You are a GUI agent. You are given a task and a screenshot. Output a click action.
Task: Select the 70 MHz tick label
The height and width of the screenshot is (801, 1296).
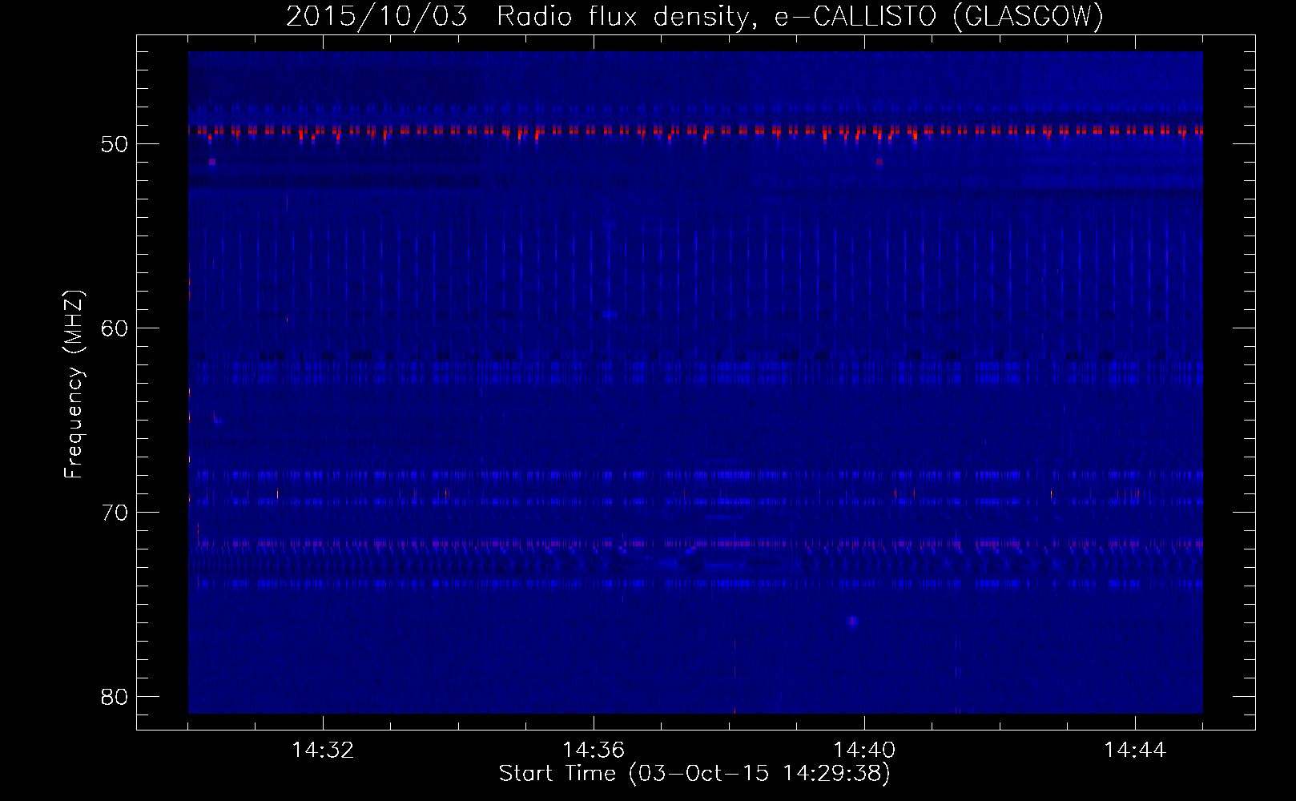(115, 513)
